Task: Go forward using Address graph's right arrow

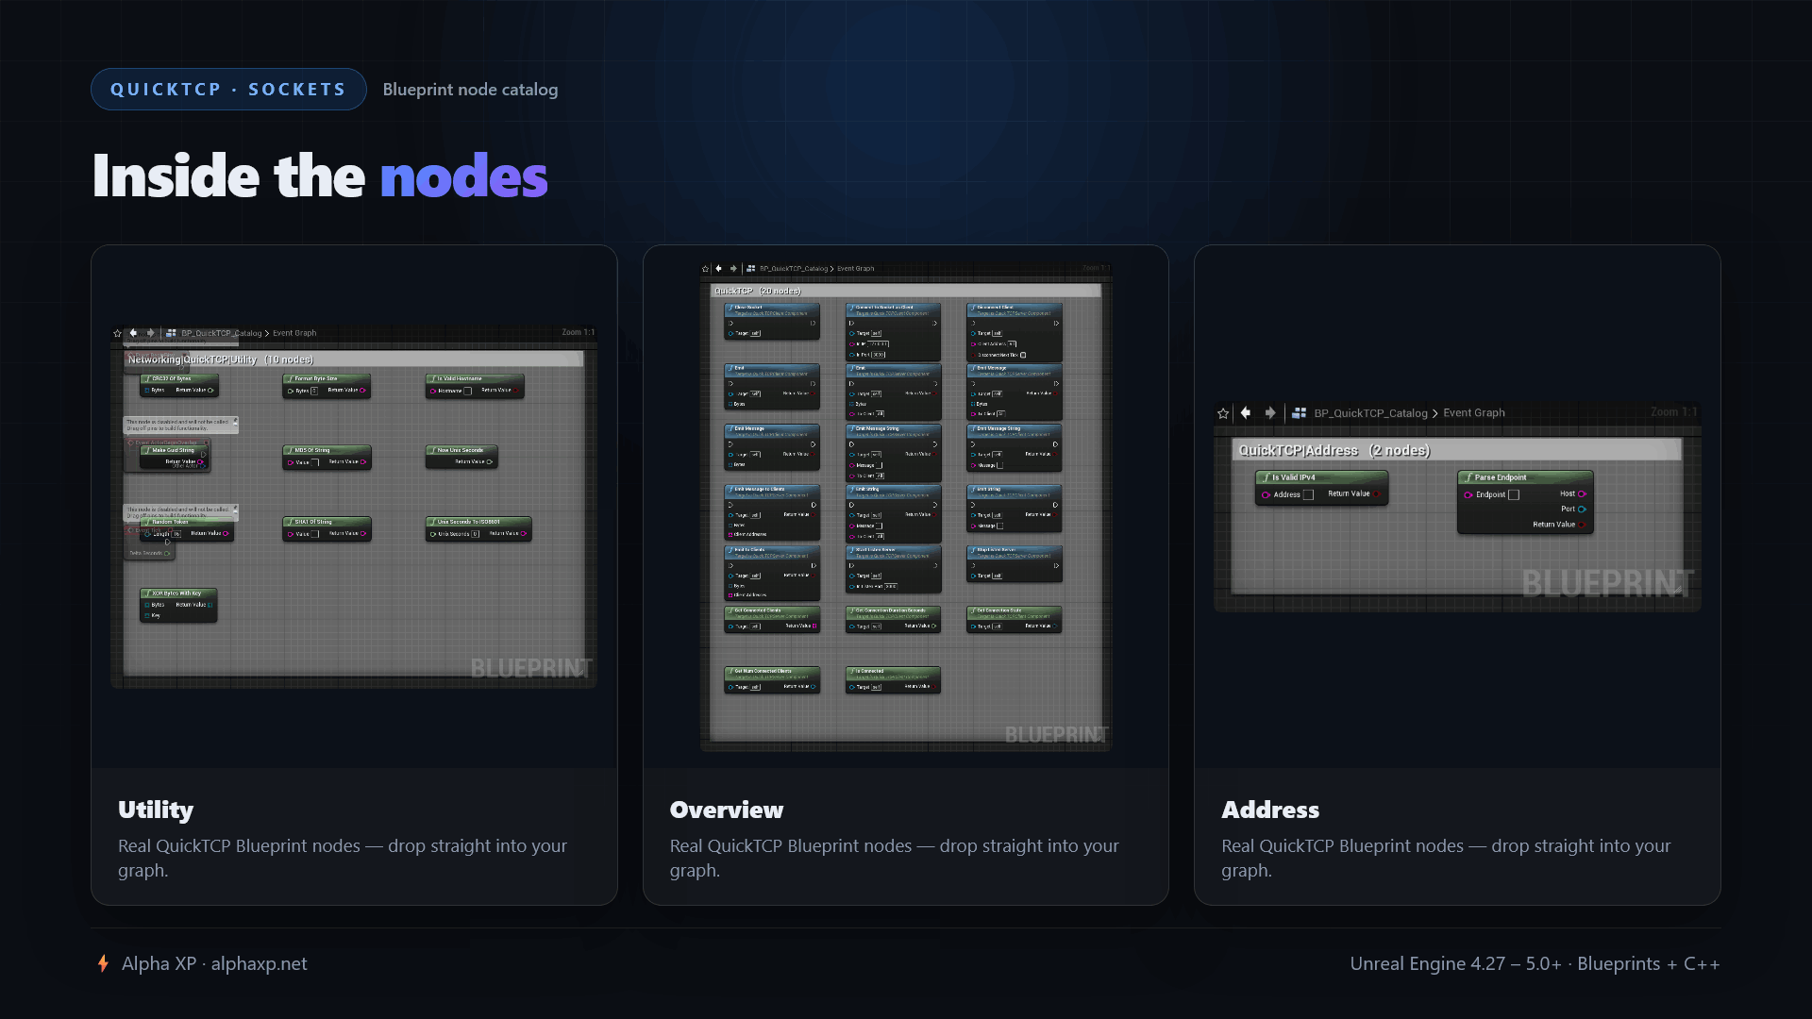Action: click(1270, 412)
